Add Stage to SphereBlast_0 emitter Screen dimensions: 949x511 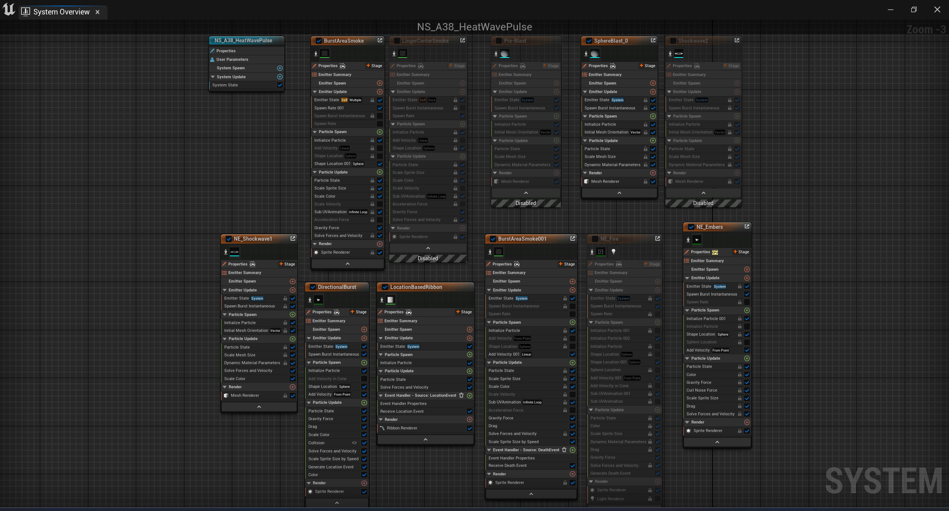click(x=647, y=66)
